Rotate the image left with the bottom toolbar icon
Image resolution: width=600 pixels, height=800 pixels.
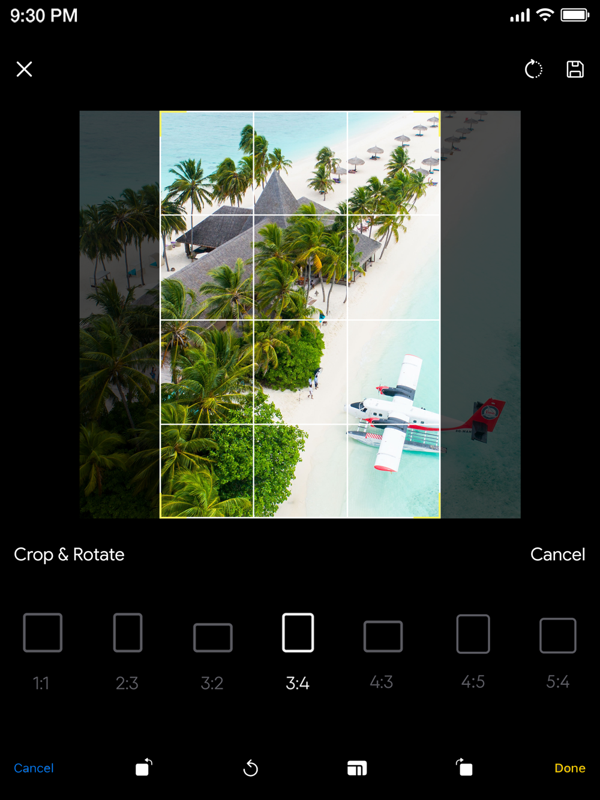(144, 767)
